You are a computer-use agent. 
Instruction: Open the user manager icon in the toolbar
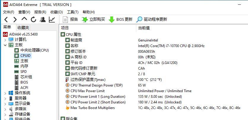43,20
